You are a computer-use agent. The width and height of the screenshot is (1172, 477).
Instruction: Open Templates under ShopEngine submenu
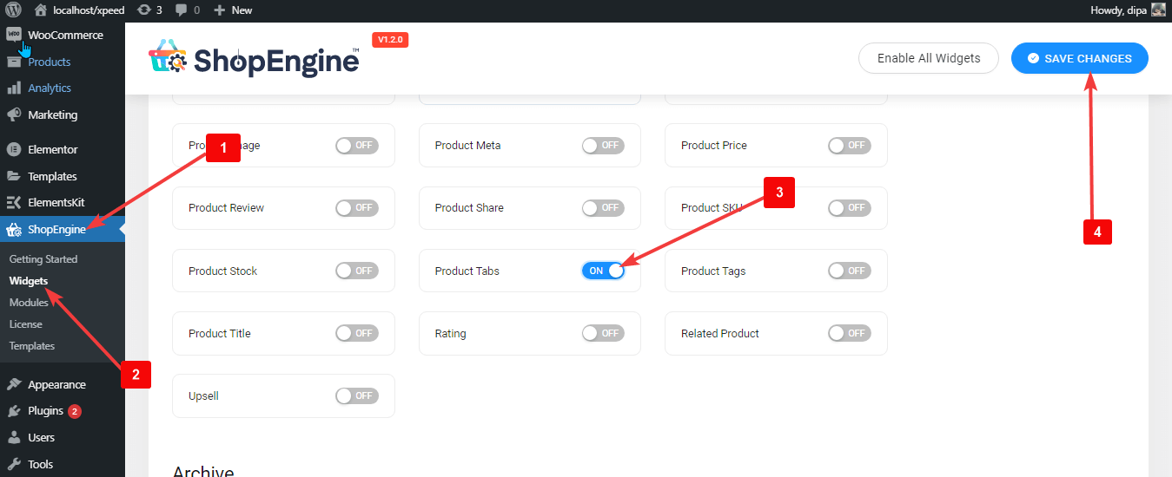(x=32, y=346)
